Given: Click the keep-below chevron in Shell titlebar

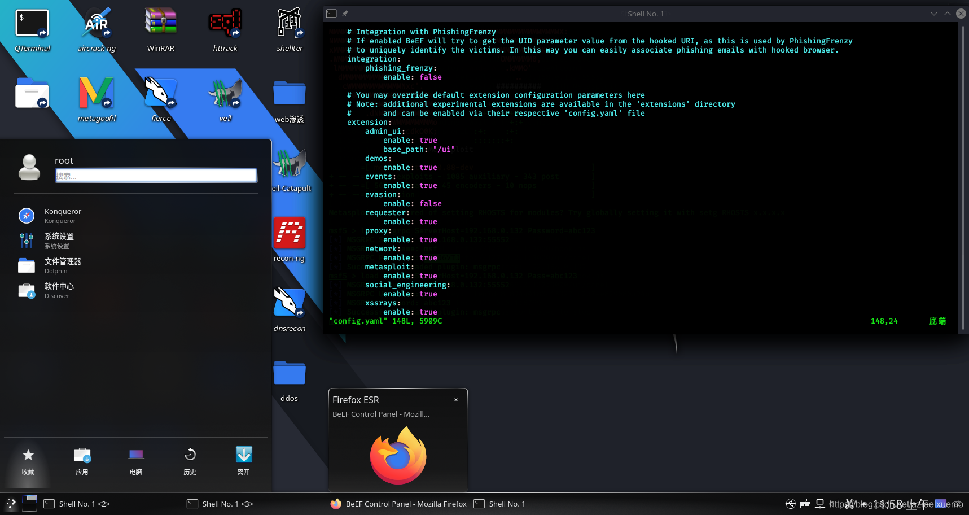Looking at the screenshot, I should (x=934, y=14).
